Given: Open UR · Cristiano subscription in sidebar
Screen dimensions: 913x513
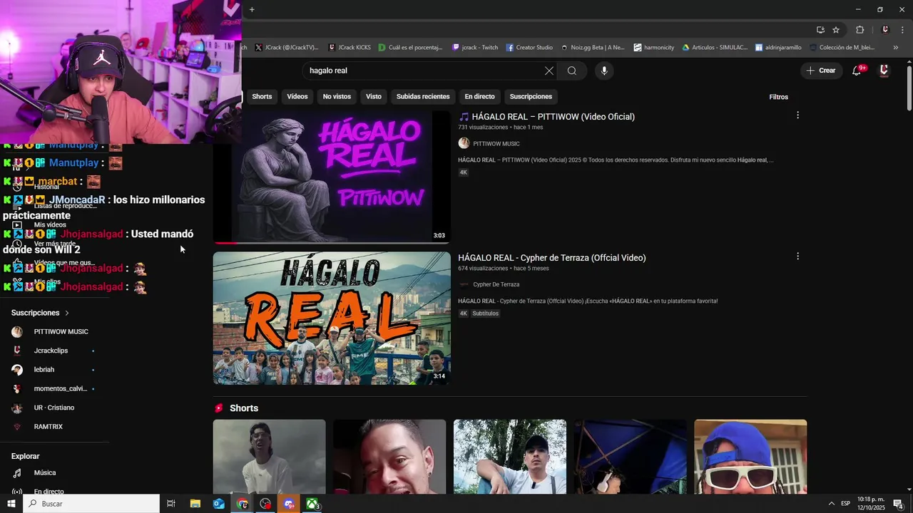Looking at the screenshot, I should click(x=55, y=408).
